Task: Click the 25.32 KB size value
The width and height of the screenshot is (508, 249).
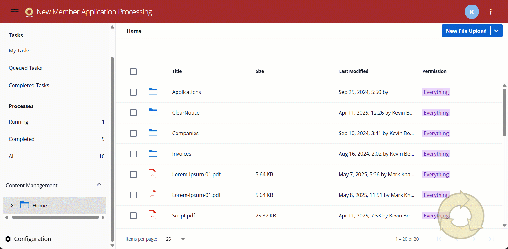Action: [x=266, y=216]
